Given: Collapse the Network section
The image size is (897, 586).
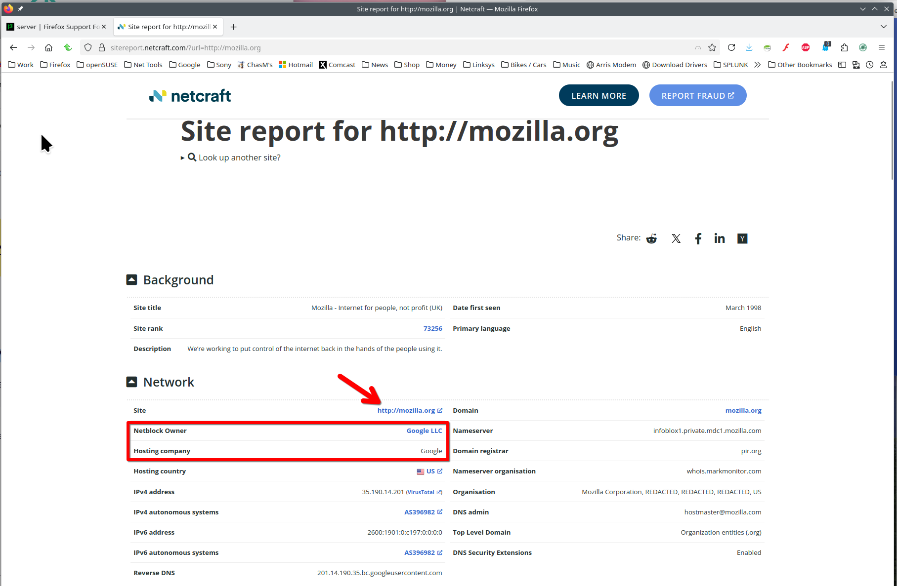Looking at the screenshot, I should [131, 382].
